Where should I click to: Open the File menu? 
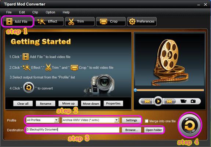click(x=9, y=12)
